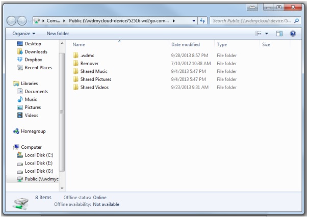The width and height of the screenshot is (309, 217).
Task: Select the Shared Videos folder icon
Action: [75, 87]
